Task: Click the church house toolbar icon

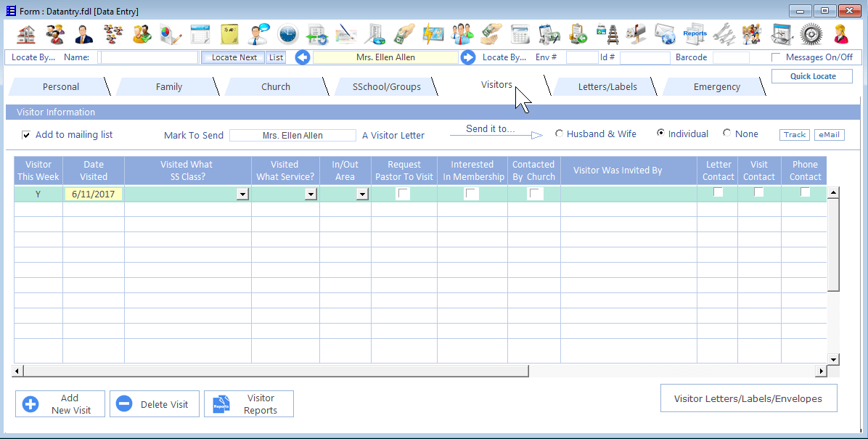Action: click(x=26, y=34)
